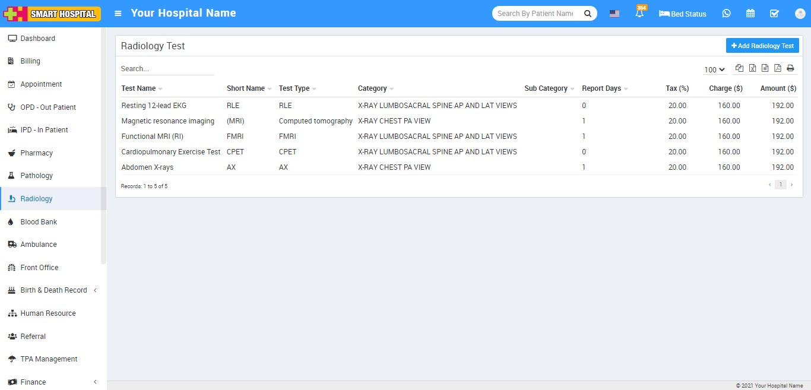811x390 pixels.
Task: Open the Blood Bank menu item
Action: coord(39,222)
